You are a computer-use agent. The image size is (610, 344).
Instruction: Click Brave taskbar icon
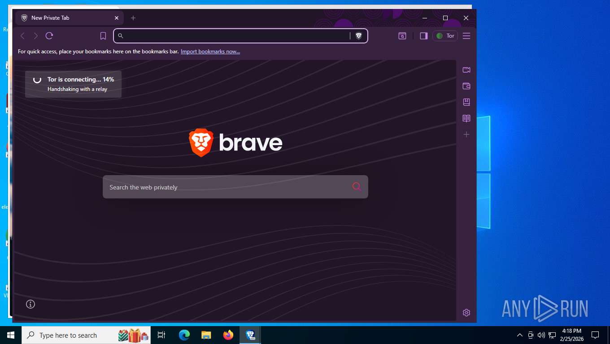pyautogui.click(x=250, y=335)
